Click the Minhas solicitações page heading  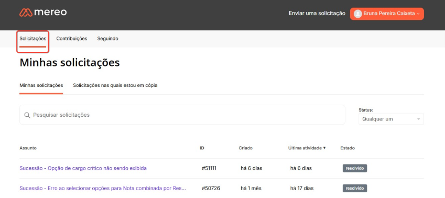coord(70,63)
